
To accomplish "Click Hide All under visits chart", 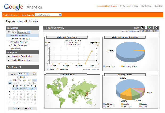I will click(x=96, y=70).
